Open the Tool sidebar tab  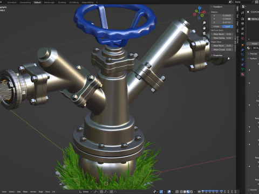[237, 16]
